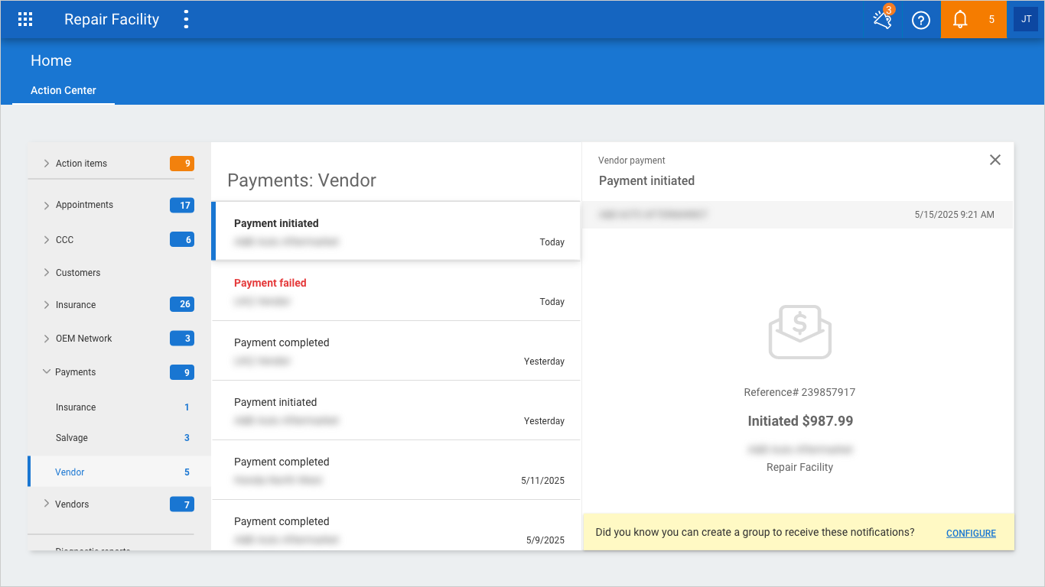This screenshot has width=1045, height=587.
Task: Select the Action Center tab
Action: tap(63, 90)
